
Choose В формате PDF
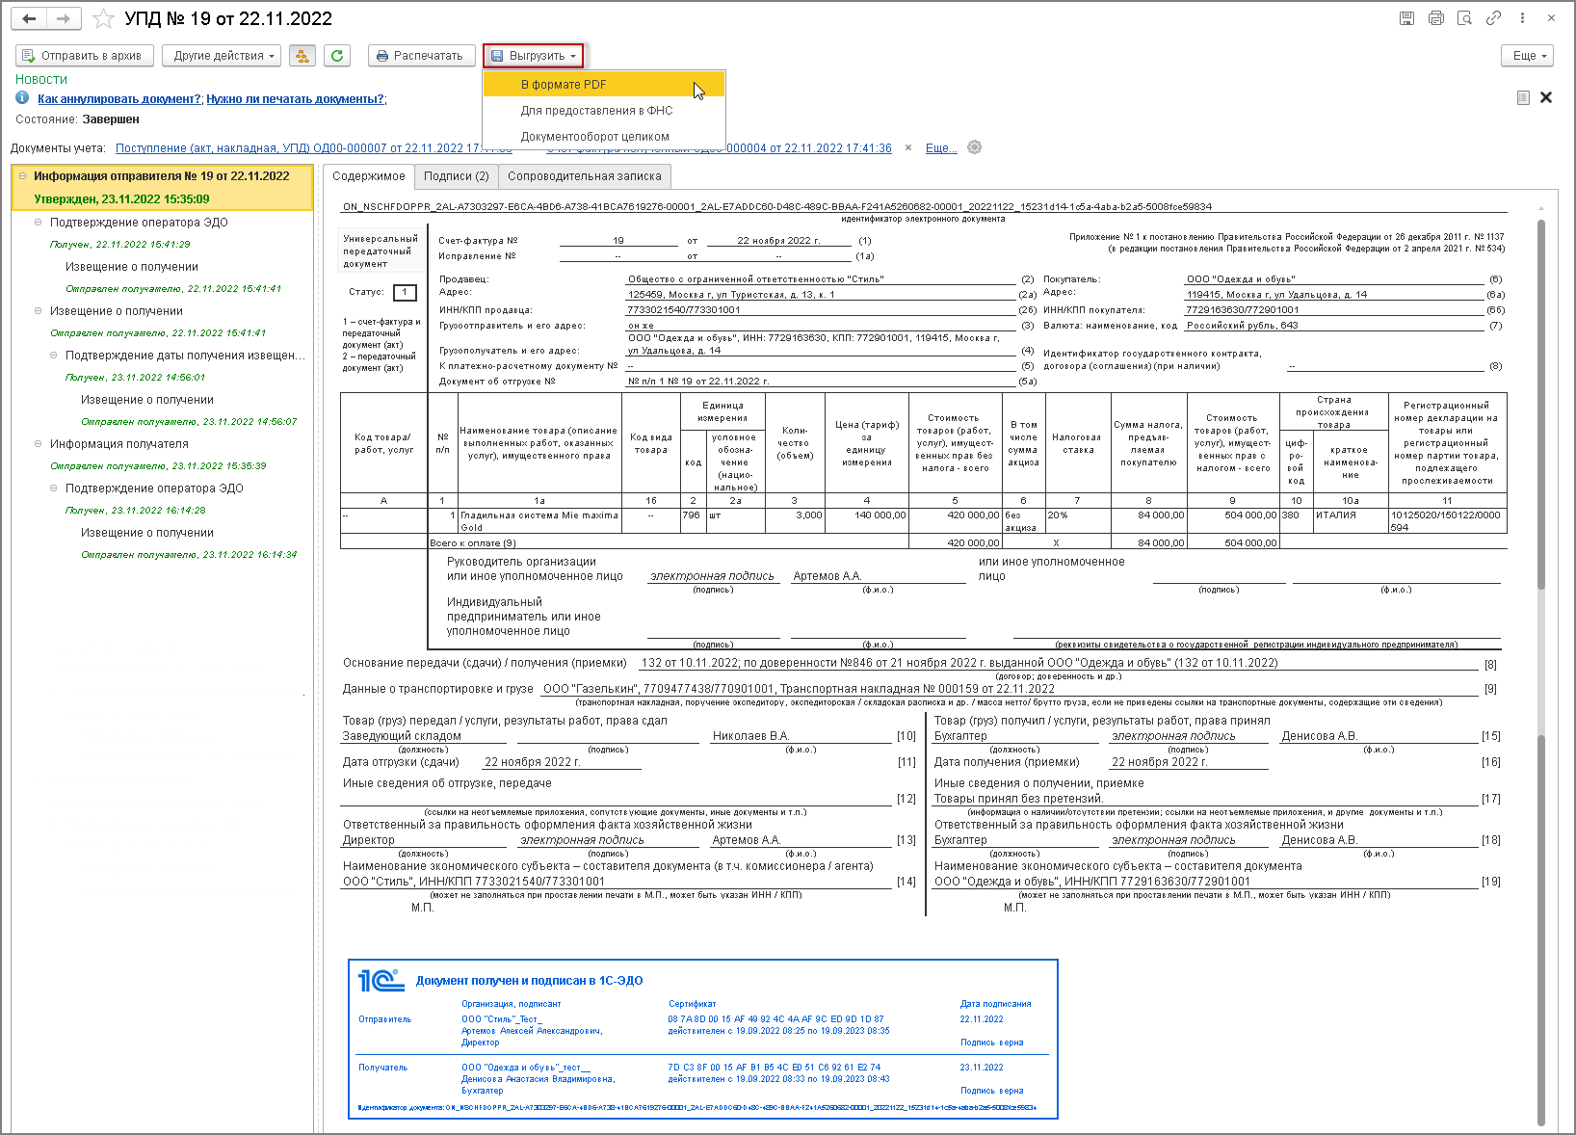click(x=603, y=85)
